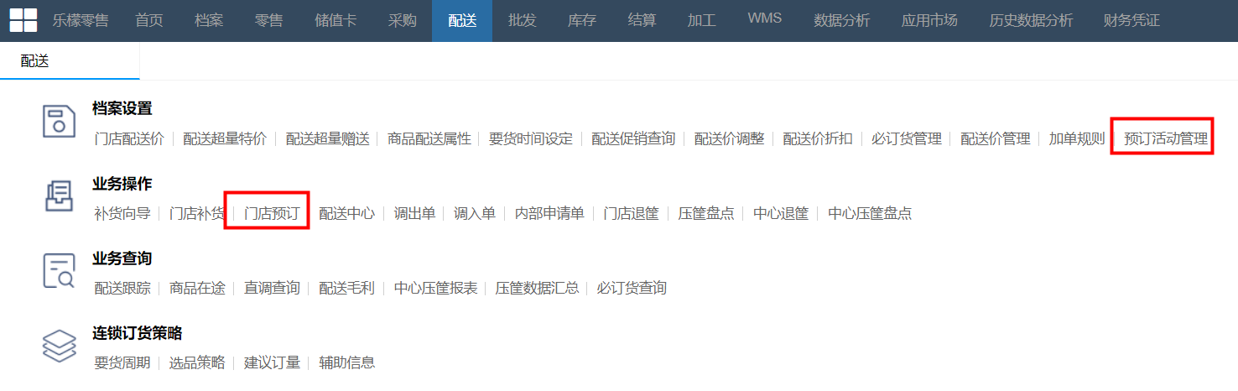This screenshot has height=391, width=1238.
Task: Open 压筐数据汇总 link
Action: coord(537,289)
